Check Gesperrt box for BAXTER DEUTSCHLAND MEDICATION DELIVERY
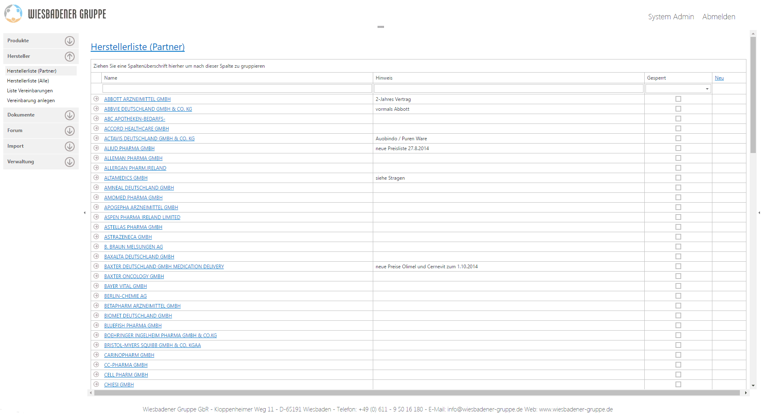This screenshot has width=762, height=418. point(678,266)
